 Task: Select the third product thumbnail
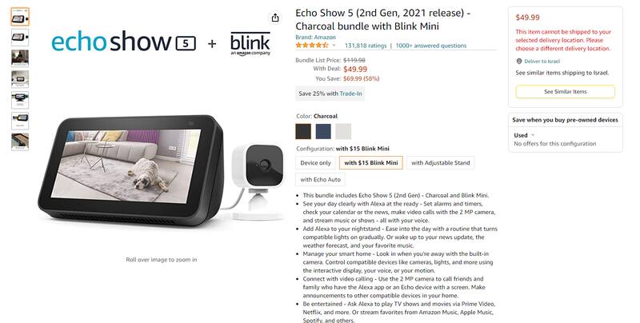(20, 58)
